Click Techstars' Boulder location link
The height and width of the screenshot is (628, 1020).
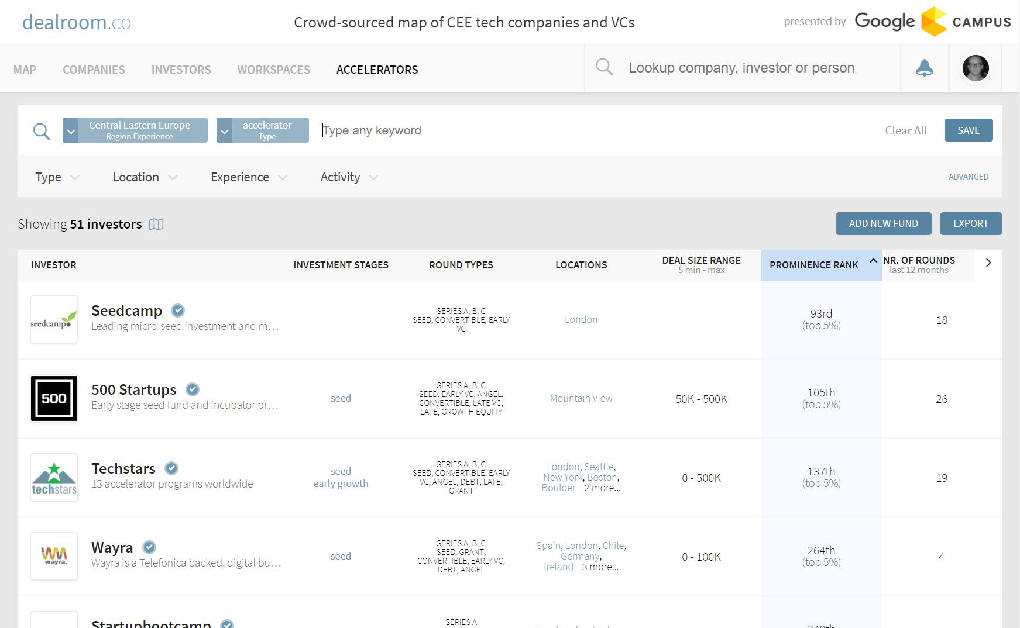pos(558,488)
